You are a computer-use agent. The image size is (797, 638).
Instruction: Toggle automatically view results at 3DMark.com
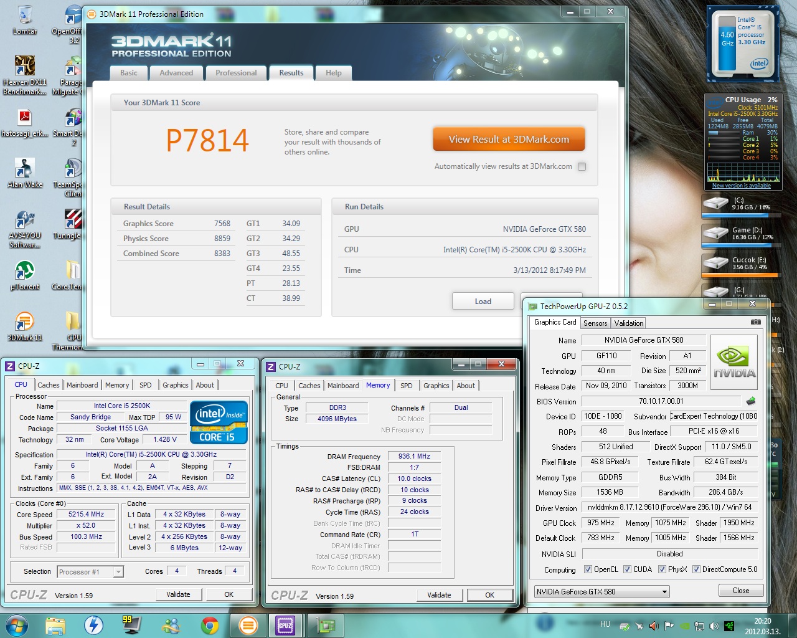tap(582, 166)
